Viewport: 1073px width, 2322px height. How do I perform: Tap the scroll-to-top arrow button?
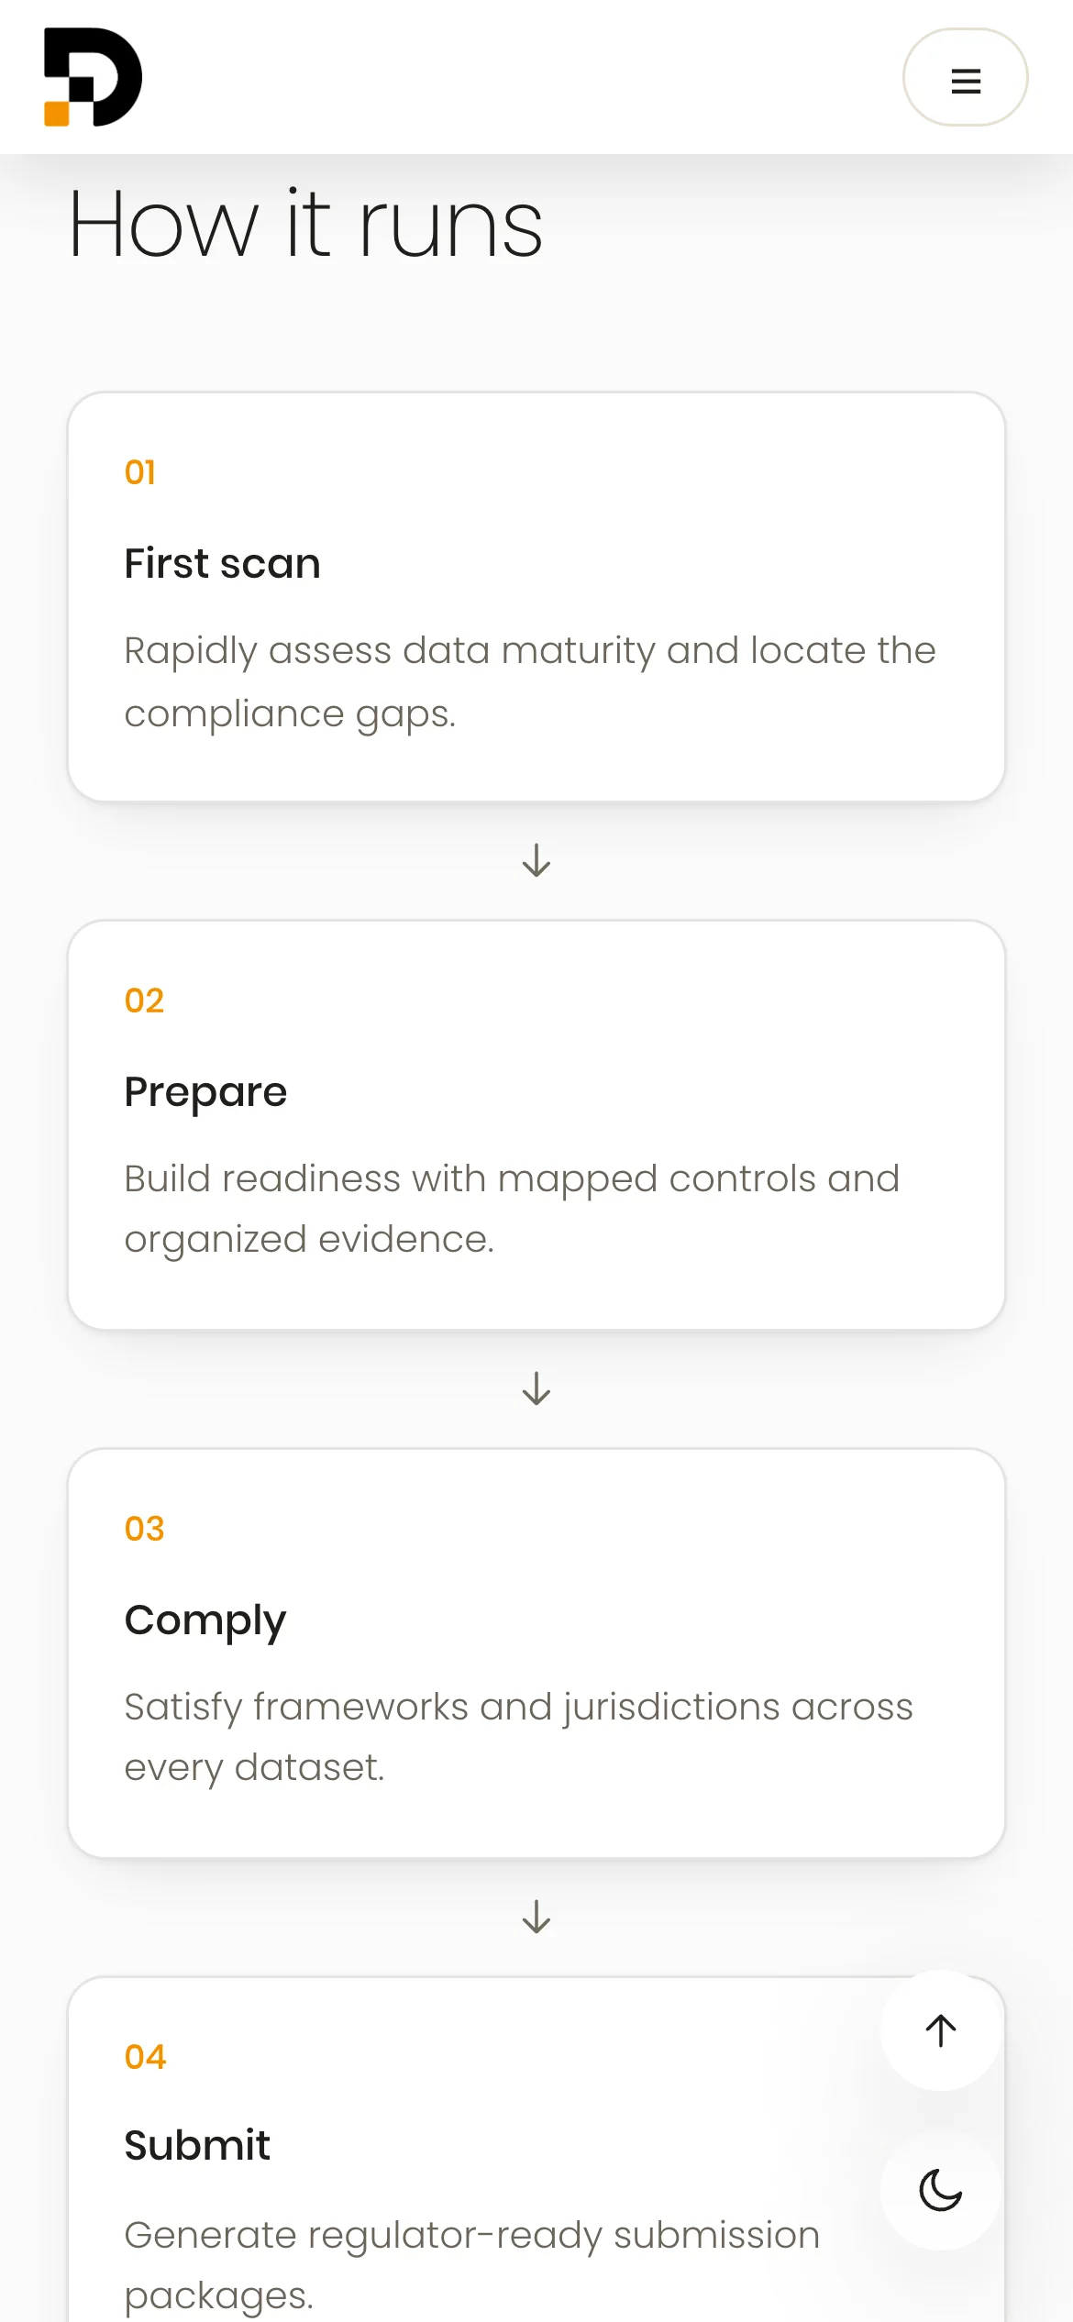click(x=940, y=2030)
